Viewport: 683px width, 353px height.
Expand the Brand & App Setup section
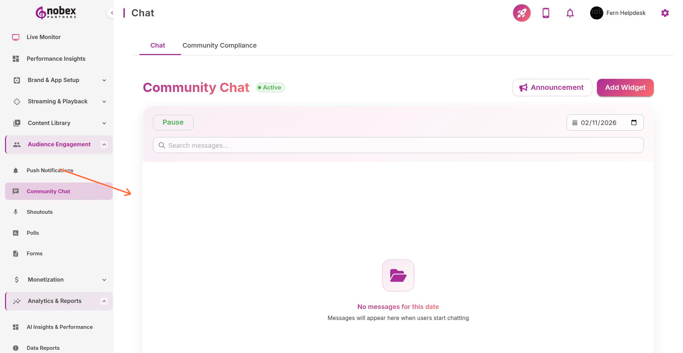pos(104,80)
